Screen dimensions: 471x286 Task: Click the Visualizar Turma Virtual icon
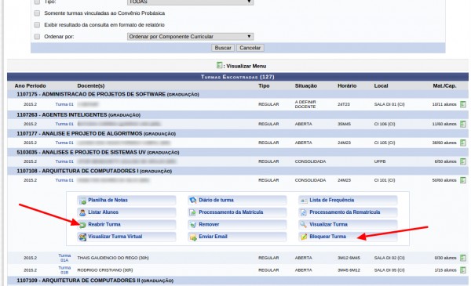82,237
